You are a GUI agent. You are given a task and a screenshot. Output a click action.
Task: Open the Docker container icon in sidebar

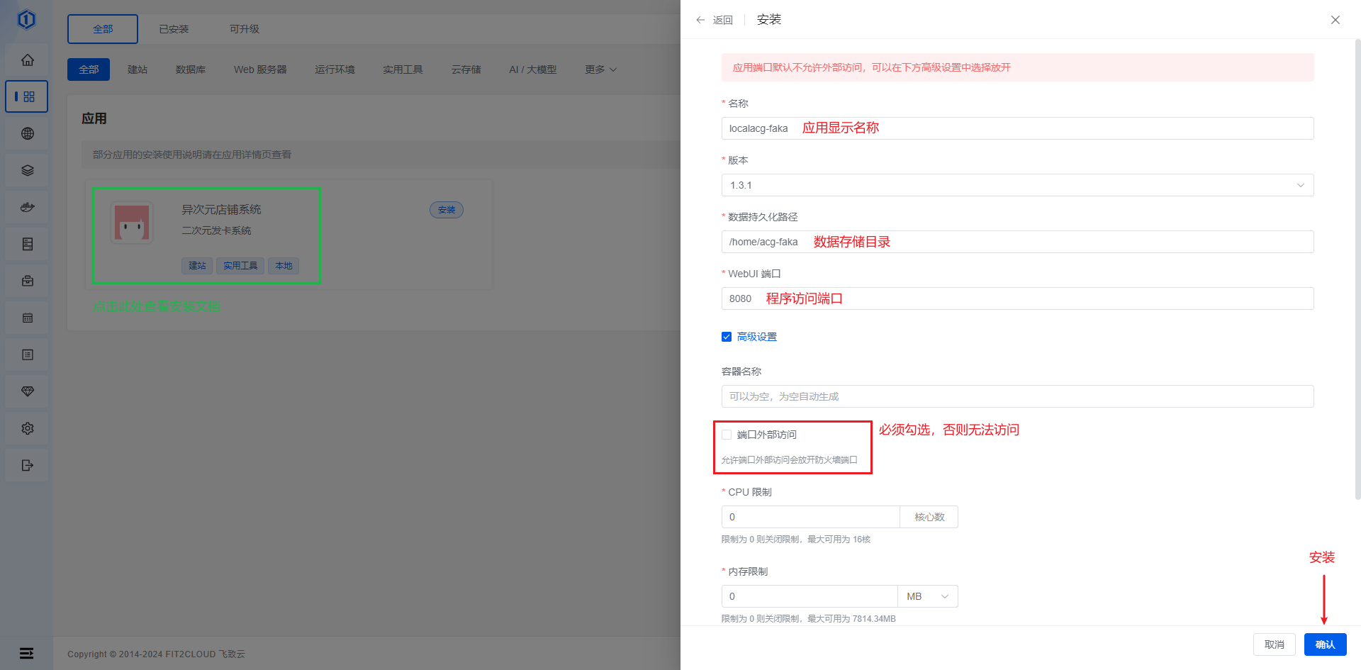pos(28,208)
